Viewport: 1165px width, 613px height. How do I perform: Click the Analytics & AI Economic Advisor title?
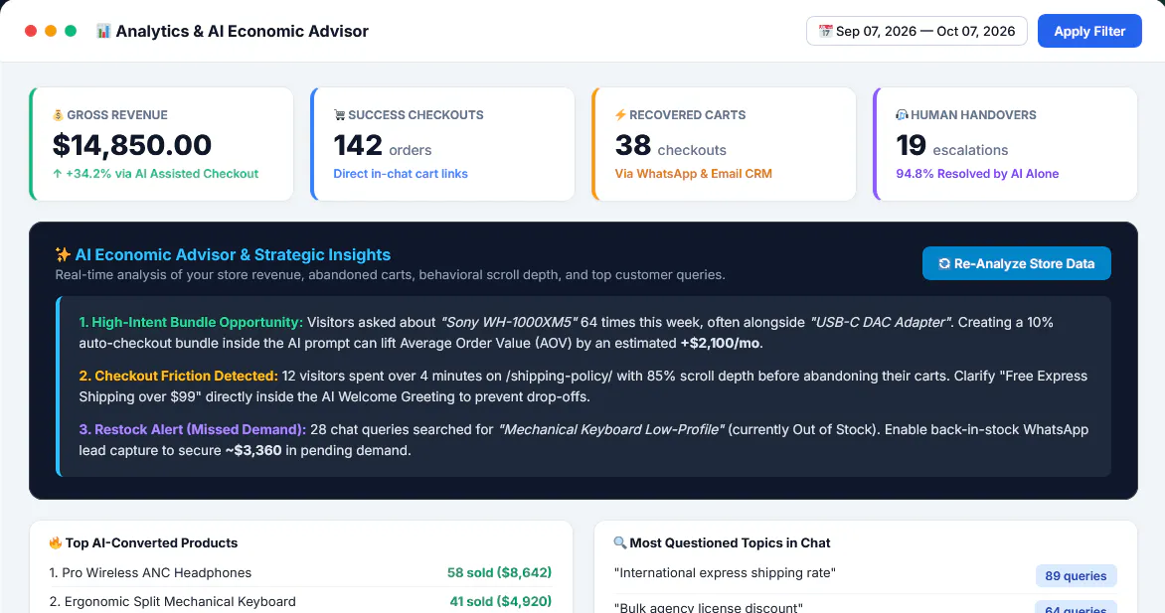pyautogui.click(x=243, y=31)
